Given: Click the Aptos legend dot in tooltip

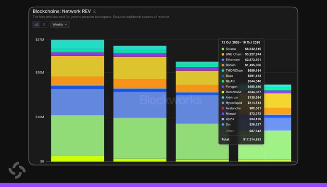Looking at the screenshot, I should tap(223, 119).
